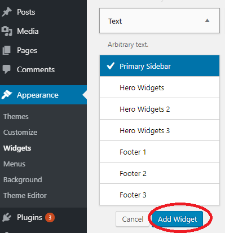
Task: Open the Themes submenu item
Action: (x=16, y=117)
